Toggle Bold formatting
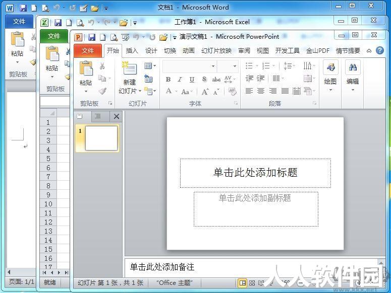Viewport: 391px width, 293px height. tap(169, 80)
